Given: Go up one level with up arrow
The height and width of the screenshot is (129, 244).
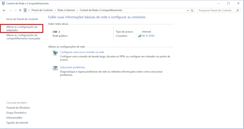Looking at the screenshot, I should (x=20, y=10).
